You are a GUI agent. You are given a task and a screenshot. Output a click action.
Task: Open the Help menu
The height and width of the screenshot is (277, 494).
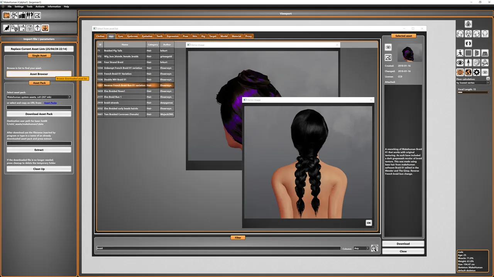66,7
